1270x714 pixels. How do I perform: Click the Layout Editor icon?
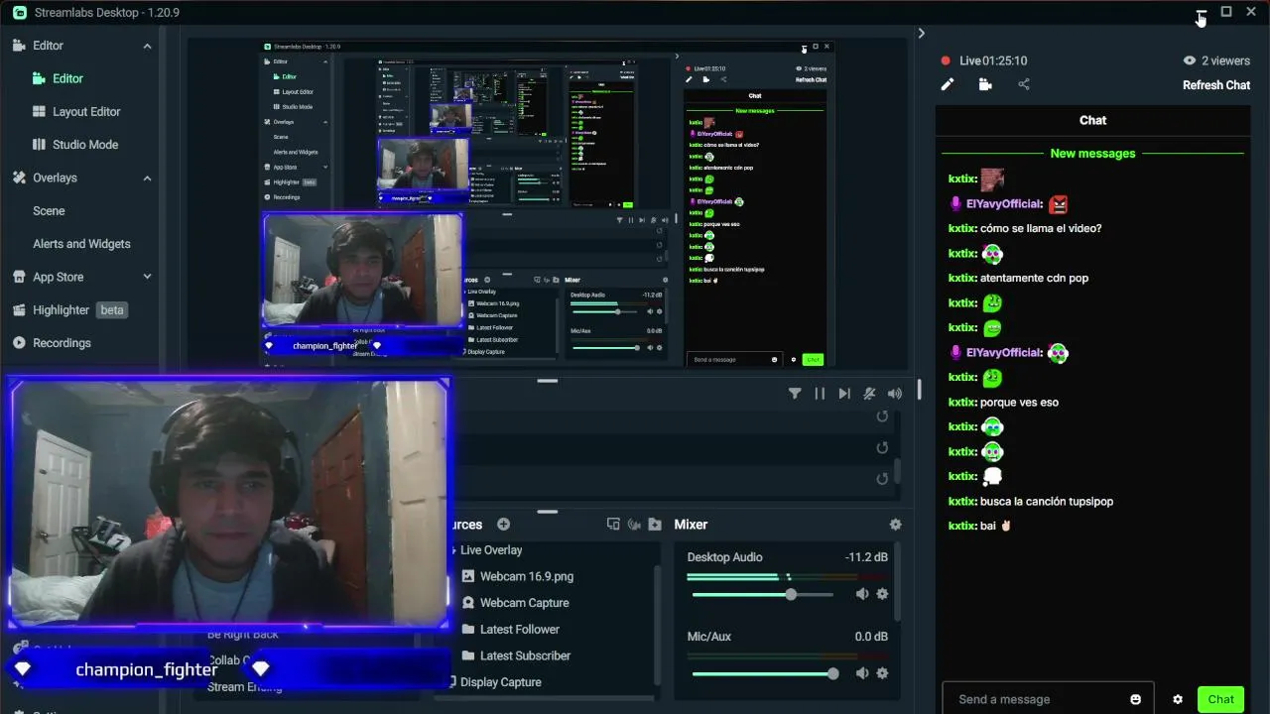pos(39,112)
